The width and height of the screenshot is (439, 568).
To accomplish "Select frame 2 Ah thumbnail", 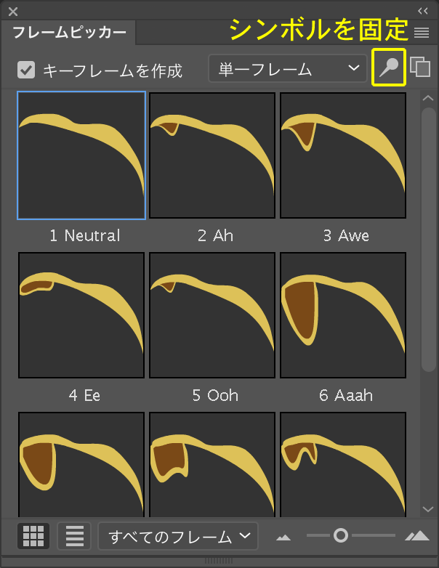I will 212,155.
